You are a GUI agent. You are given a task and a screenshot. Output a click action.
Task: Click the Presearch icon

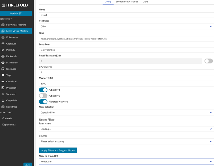point(3,88)
